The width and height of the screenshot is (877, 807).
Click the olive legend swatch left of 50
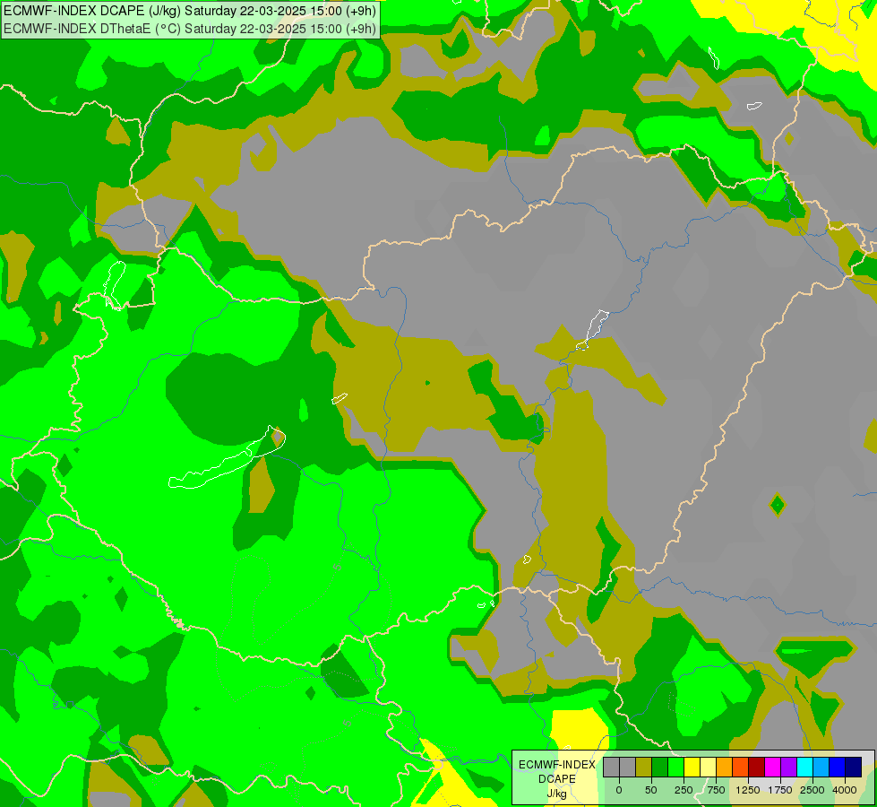(644, 767)
